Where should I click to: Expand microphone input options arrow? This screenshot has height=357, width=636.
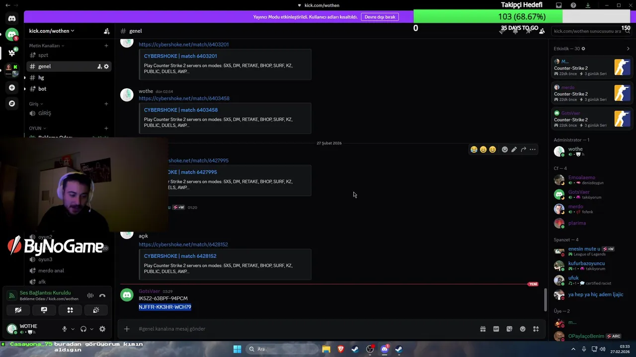pyautogui.click(x=73, y=329)
